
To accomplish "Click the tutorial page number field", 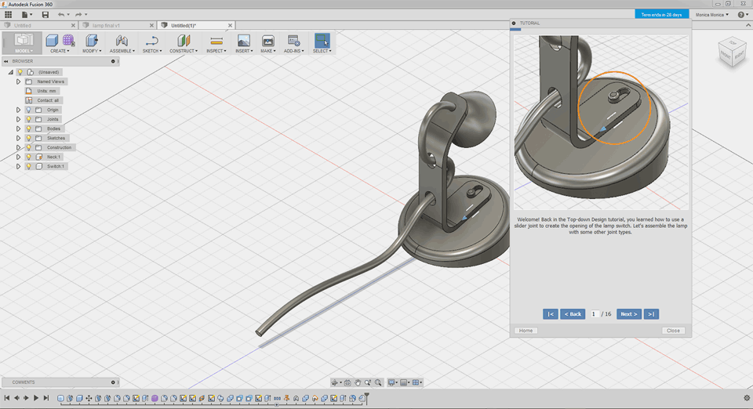I will pyautogui.click(x=595, y=314).
